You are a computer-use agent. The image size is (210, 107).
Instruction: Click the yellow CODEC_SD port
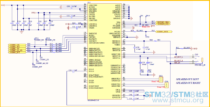tap(17, 48)
